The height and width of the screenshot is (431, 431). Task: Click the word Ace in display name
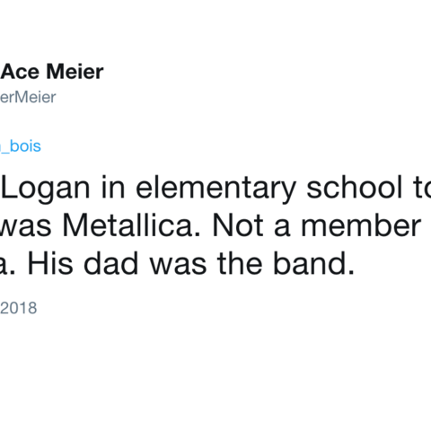(20, 72)
